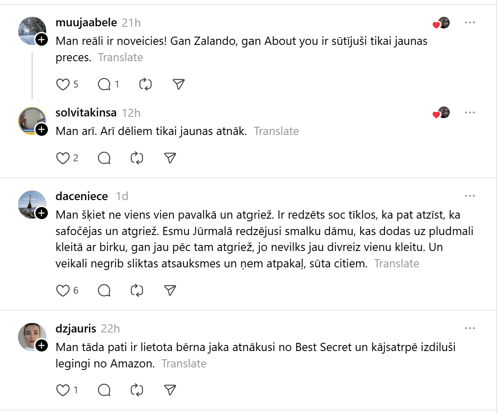Image resolution: width=498 pixels, height=414 pixels.
Task: Like daceniece's comment
Action: (63, 291)
